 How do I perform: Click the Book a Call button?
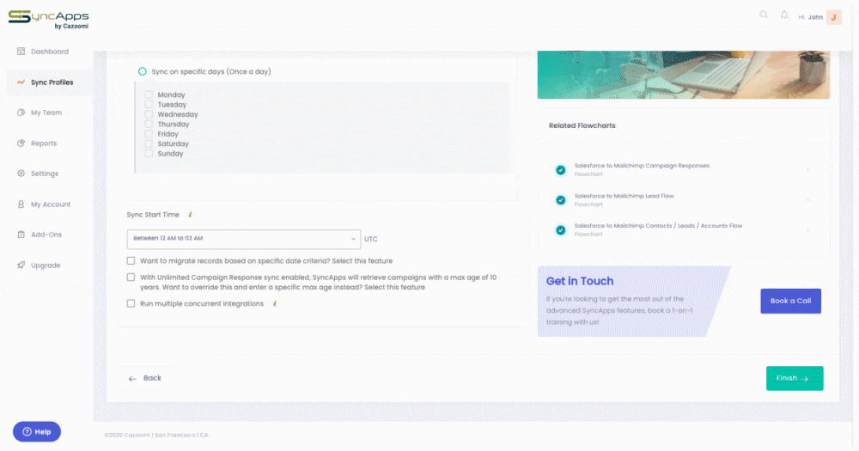(x=790, y=301)
